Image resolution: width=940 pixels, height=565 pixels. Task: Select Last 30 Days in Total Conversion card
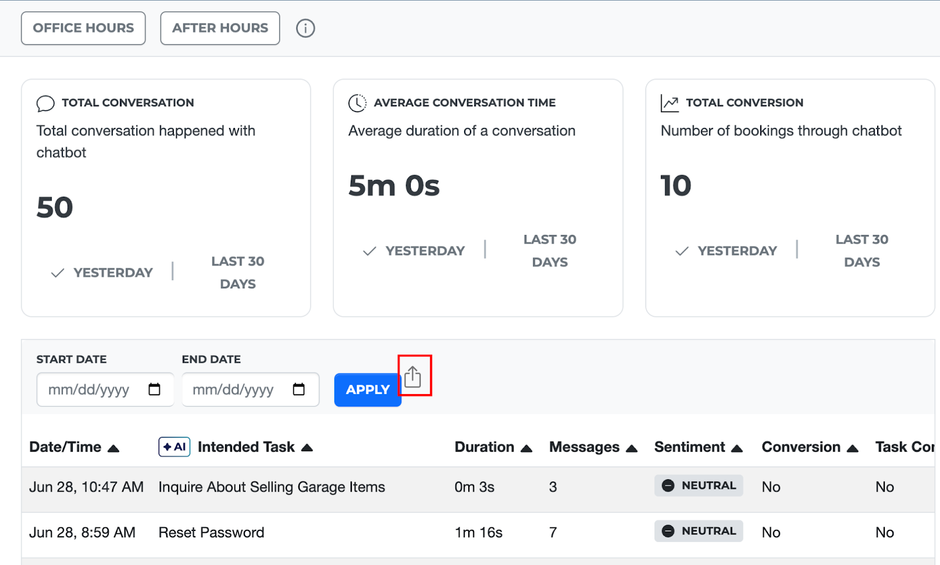861,251
